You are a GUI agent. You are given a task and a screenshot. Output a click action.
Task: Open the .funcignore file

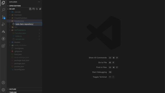point(24,48)
